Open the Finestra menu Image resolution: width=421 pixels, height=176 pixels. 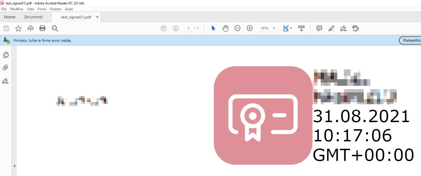point(55,9)
